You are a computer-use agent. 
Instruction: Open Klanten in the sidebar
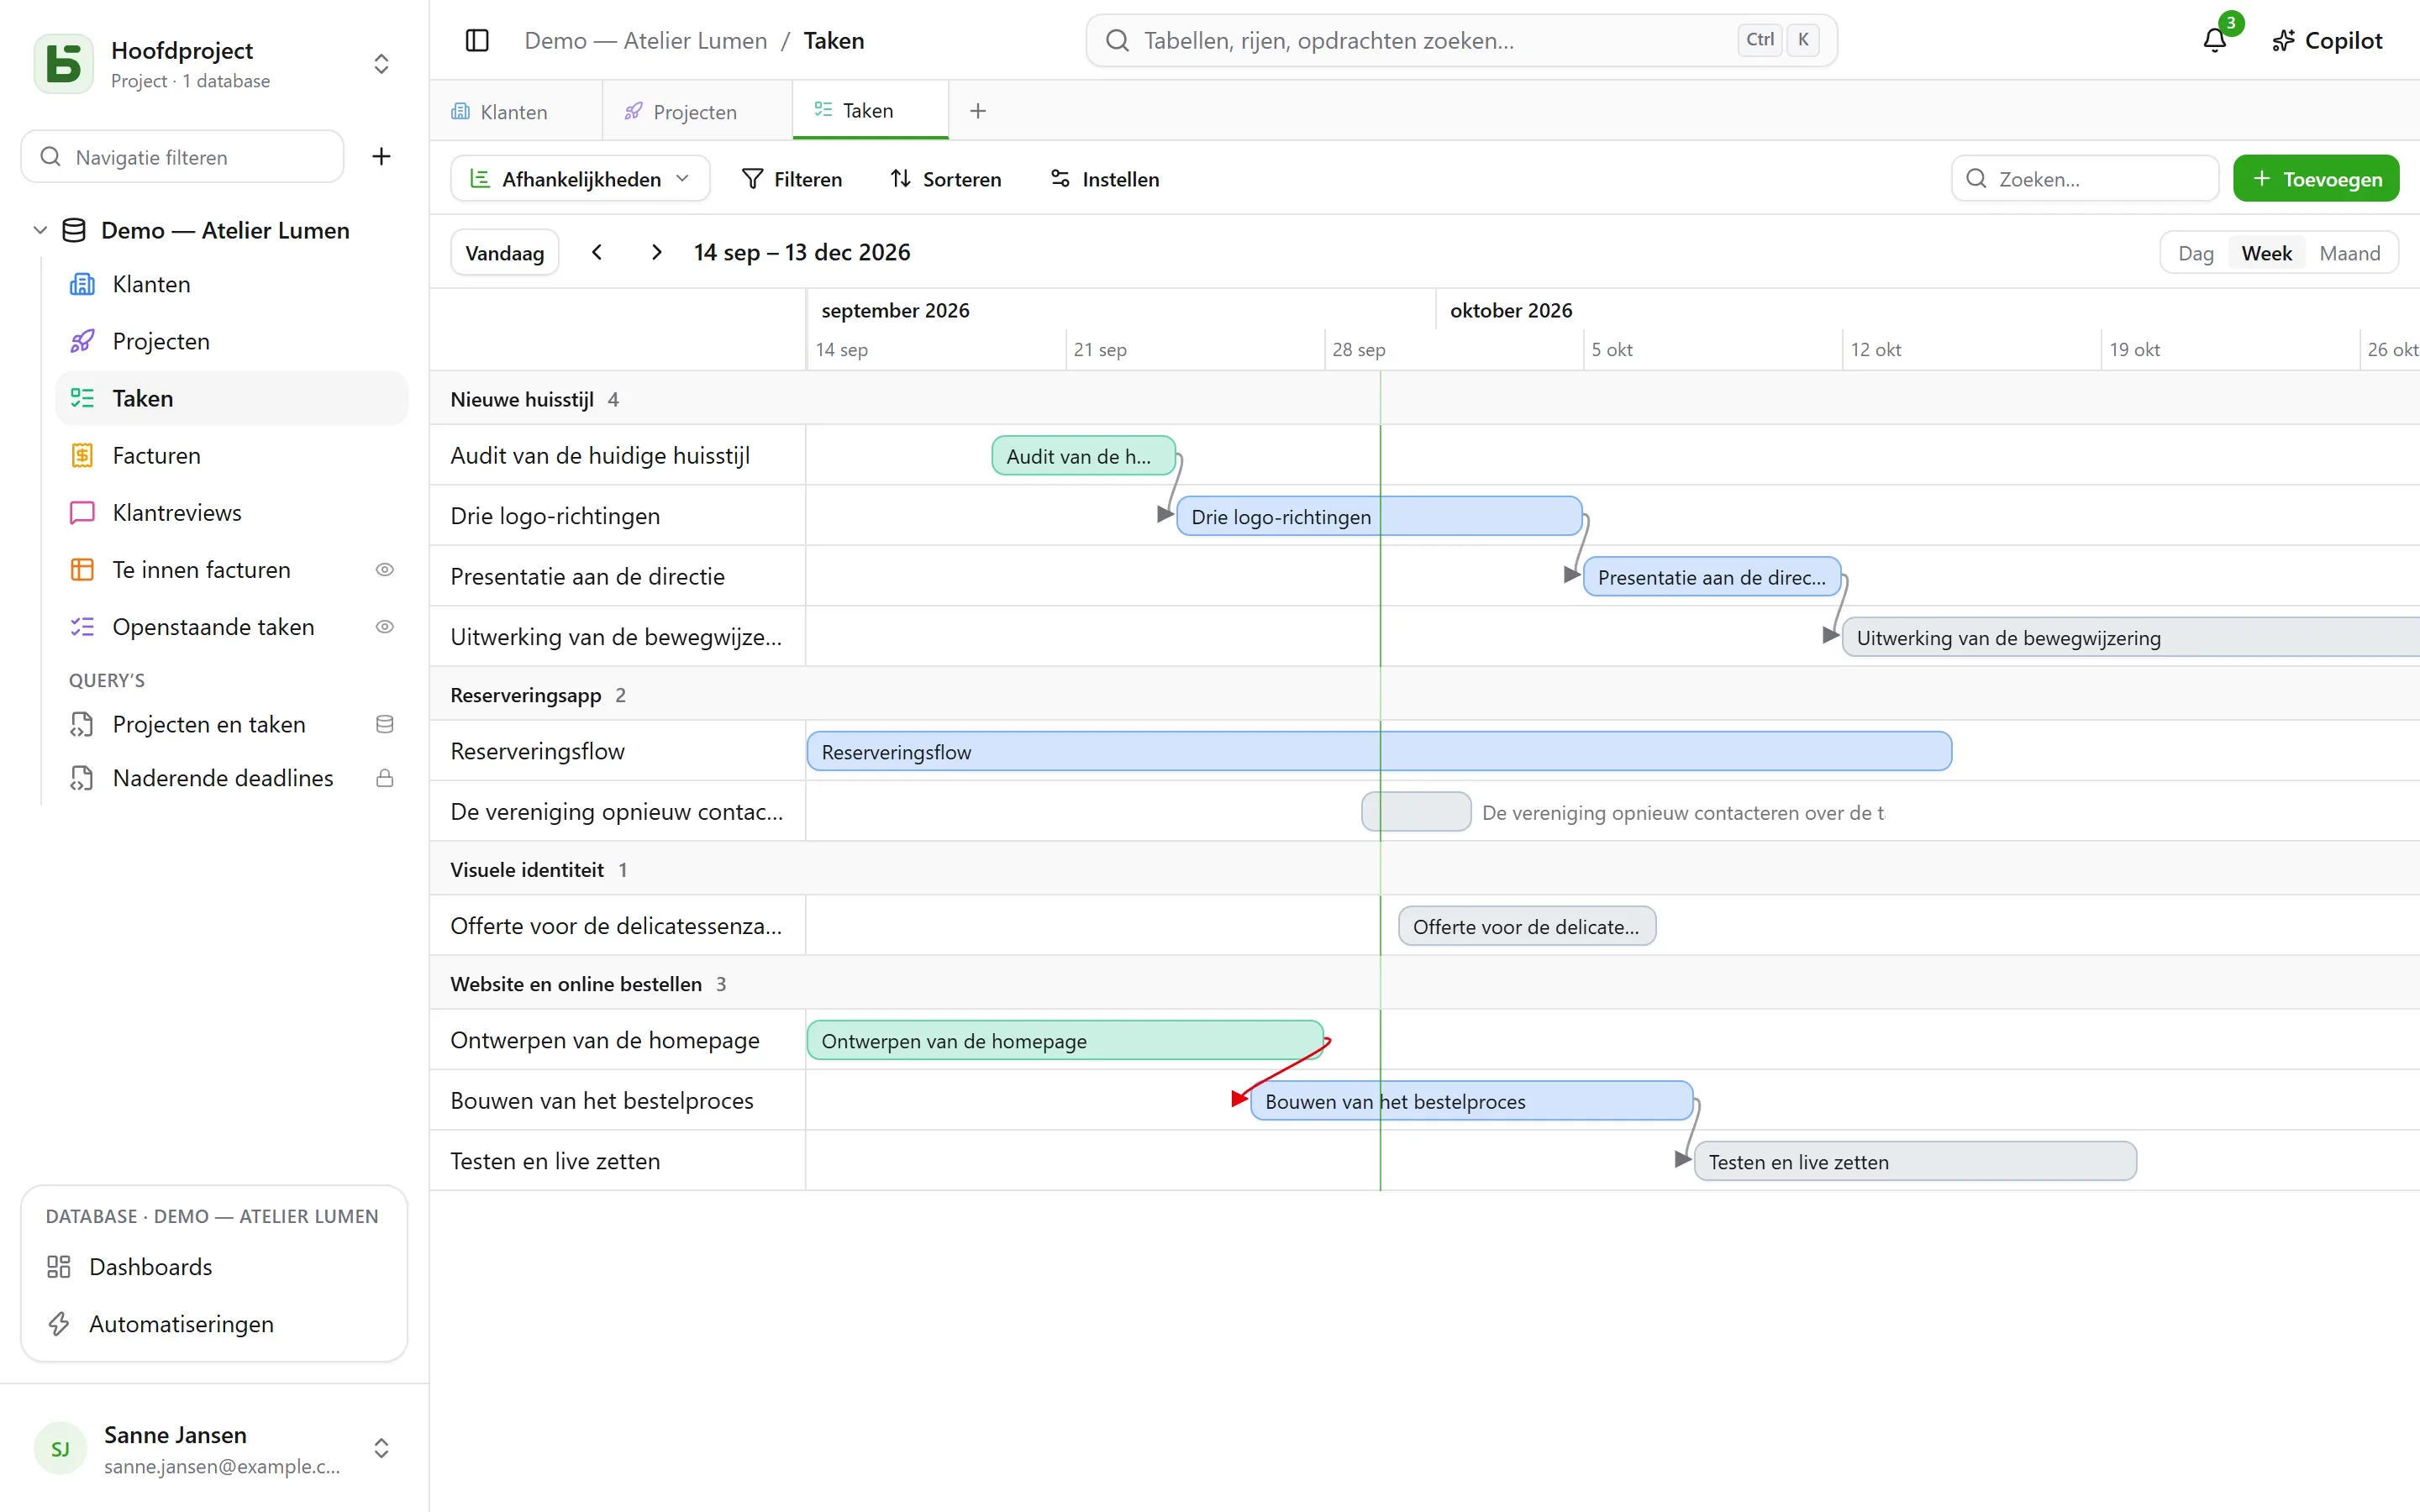click(x=232, y=284)
